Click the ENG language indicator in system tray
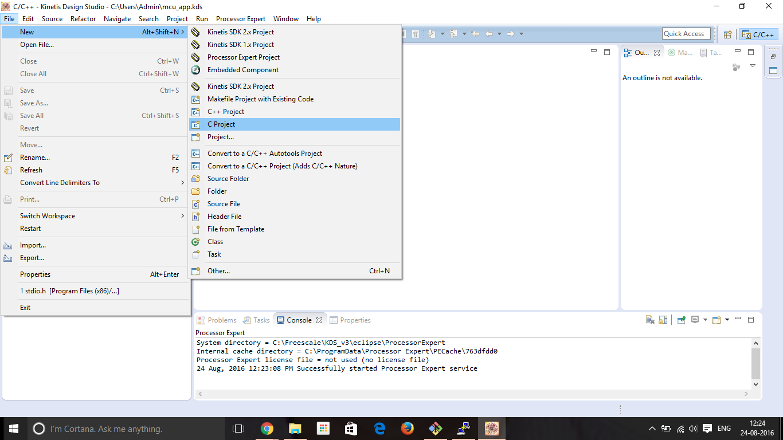The width and height of the screenshot is (783, 440). point(724,429)
